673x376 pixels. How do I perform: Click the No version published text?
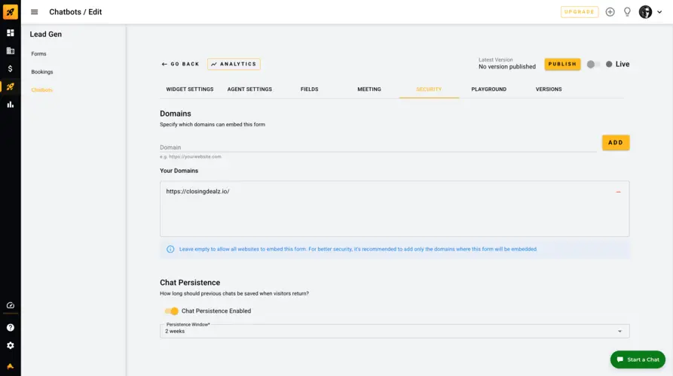pos(507,67)
